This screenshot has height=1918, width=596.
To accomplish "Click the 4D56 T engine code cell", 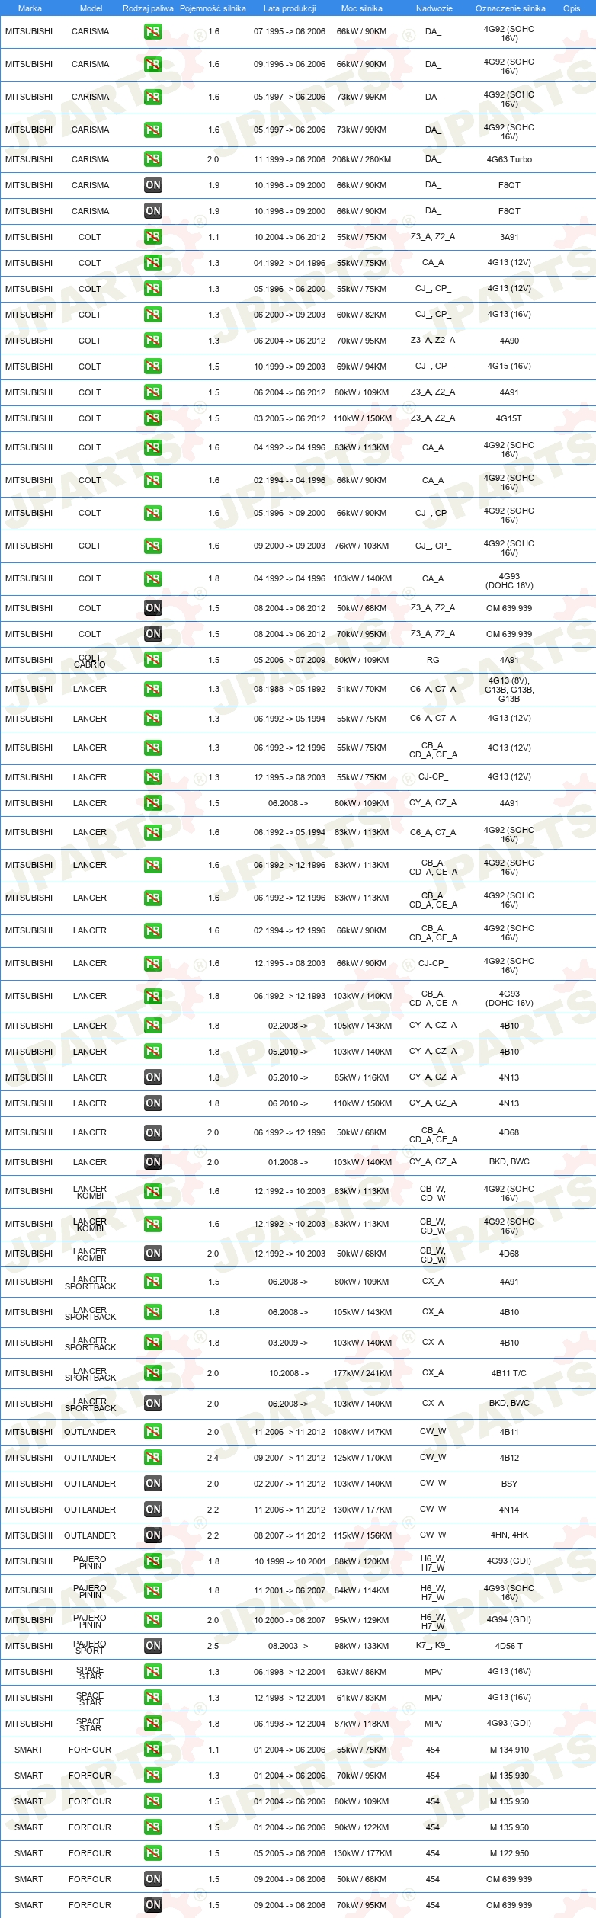I will pyautogui.click(x=509, y=1646).
